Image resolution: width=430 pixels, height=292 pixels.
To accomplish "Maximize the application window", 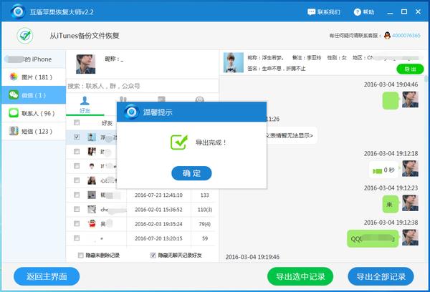I will click(404, 11).
